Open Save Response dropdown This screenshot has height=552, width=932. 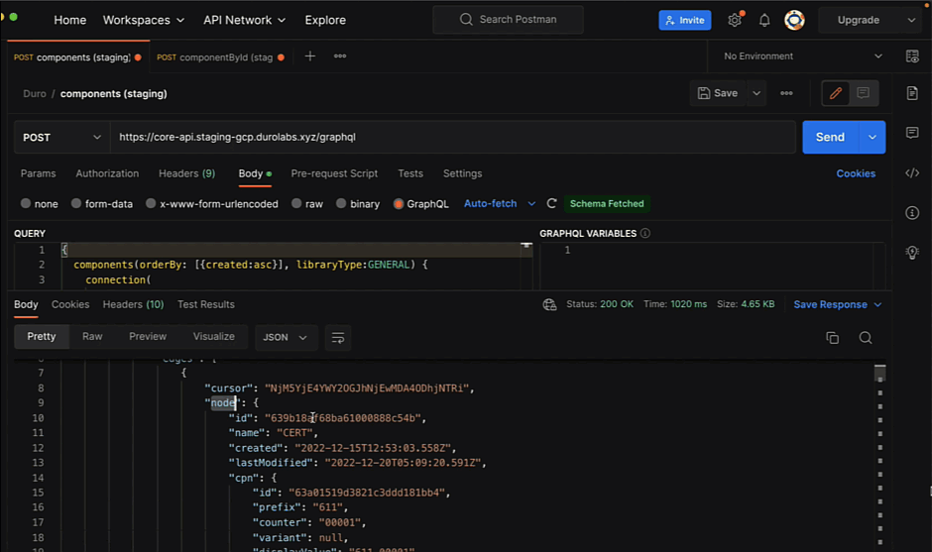click(x=837, y=305)
